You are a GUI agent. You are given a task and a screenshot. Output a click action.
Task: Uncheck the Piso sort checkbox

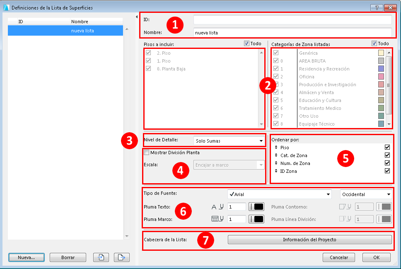[387, 147]
